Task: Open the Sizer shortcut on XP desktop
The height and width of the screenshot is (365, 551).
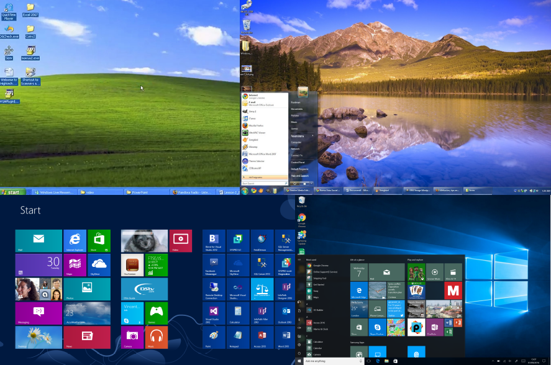Action: 9,53
